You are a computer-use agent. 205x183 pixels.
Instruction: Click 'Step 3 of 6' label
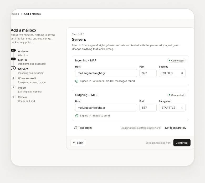78,34
